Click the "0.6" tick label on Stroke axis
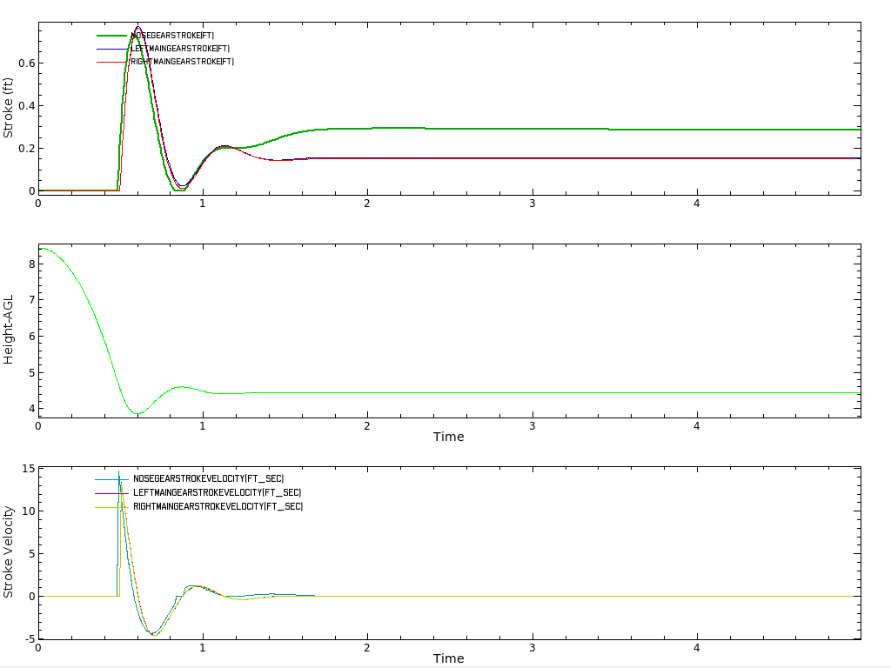Viewport: 891px width, 668px height. click(x=26, y=63)
